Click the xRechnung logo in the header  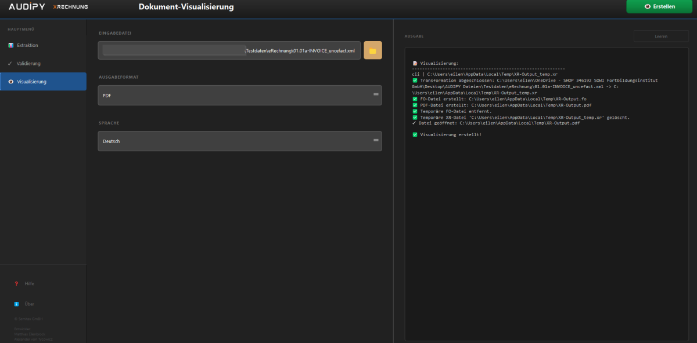pyautogui.click(x=70, y=7)
